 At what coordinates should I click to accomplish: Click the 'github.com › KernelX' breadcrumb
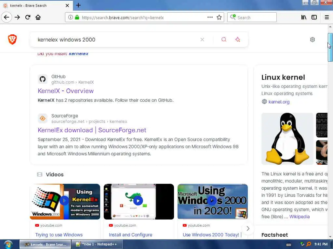click(73, 82)
